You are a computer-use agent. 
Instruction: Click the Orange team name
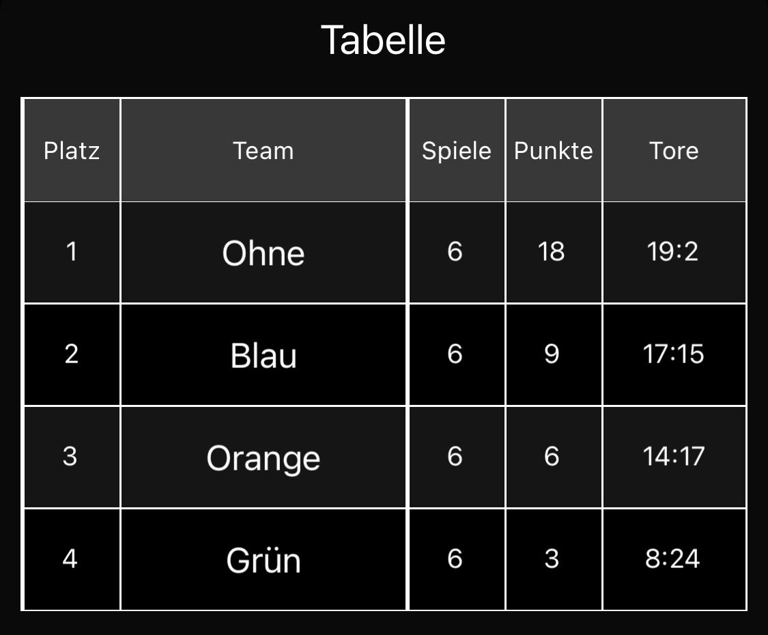264,457
